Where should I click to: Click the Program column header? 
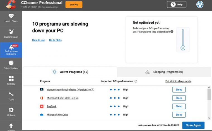click(x=45, y=81)
